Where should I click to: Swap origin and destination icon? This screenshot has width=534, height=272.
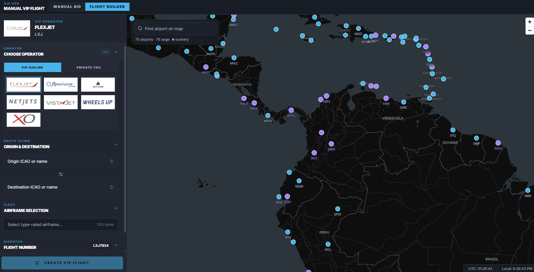(x=61, y=174)
